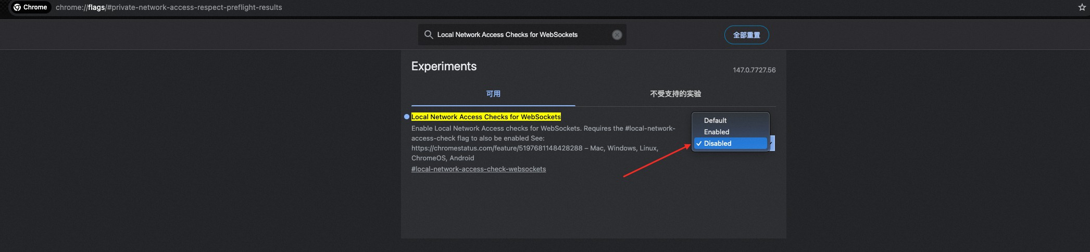
Task: Click the Experiments page heading
Action: [x=444, y=66]
